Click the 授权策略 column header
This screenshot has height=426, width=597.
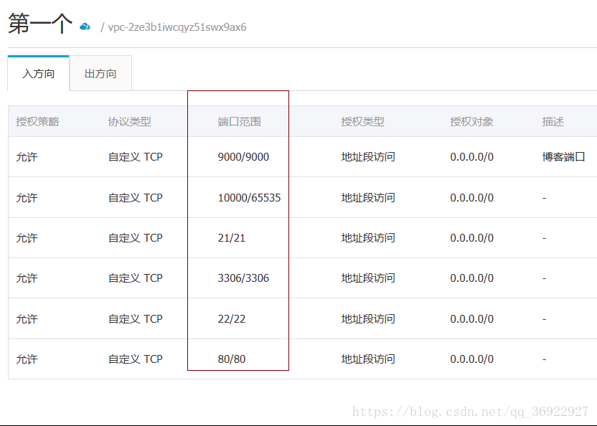click(x=38, y=122)
